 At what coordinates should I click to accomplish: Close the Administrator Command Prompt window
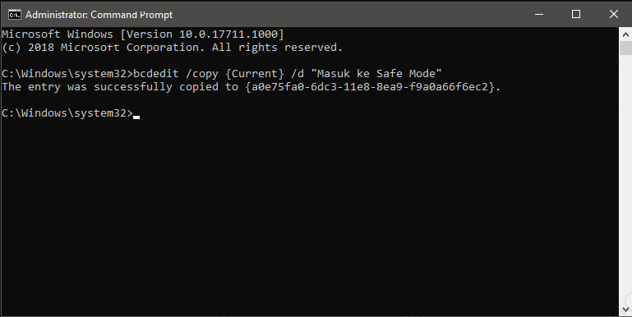click(613, 14)
